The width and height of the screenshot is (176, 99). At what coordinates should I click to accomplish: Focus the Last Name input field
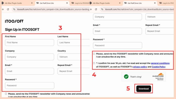coord(73,42)
